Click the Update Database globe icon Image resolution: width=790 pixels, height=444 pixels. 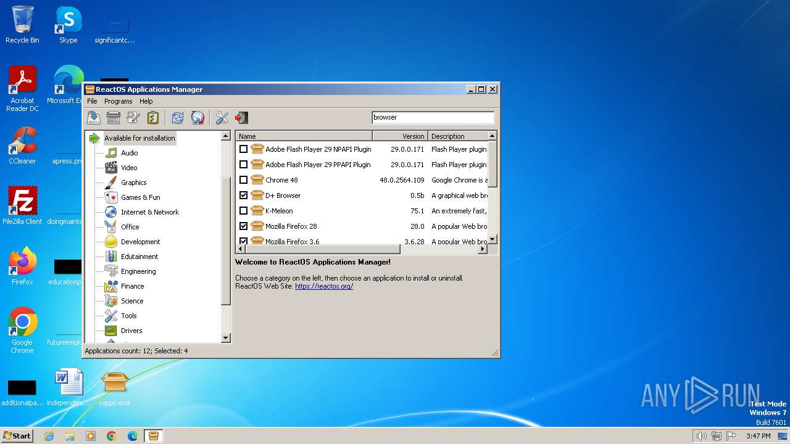tap(197, 117)
